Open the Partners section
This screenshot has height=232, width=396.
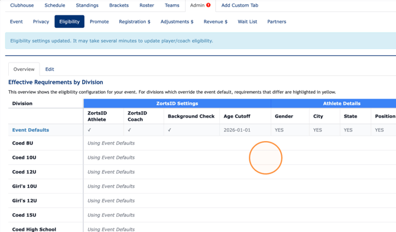pyautogui.click(x=277, y=22)
